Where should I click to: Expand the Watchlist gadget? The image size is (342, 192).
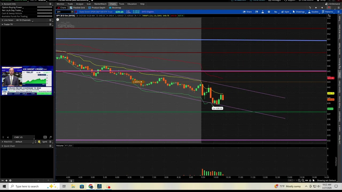coord(2,142)
